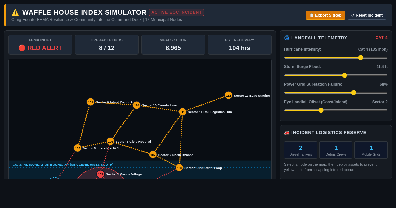Select node 105 Interstate 10 Jct
Screen dimensions: 396x208
coord(78,148)
